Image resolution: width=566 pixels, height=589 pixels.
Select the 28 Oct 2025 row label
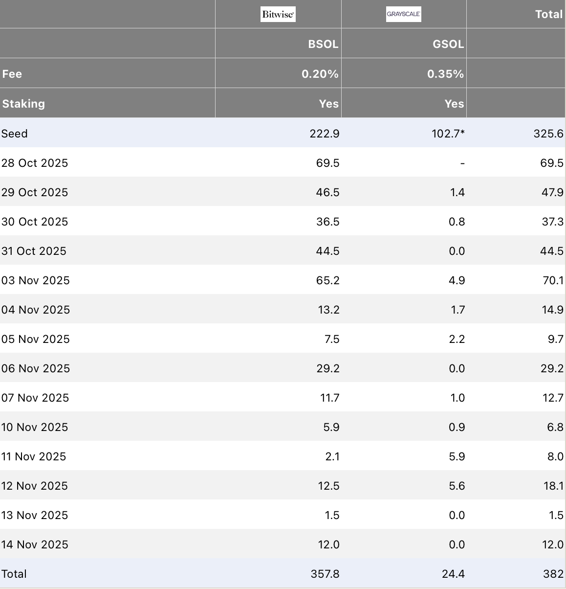35,163
